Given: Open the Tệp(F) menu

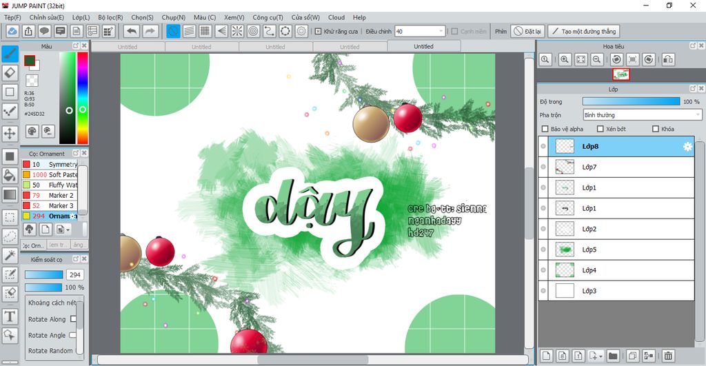Looking at the screenshot, I should 12,17.
